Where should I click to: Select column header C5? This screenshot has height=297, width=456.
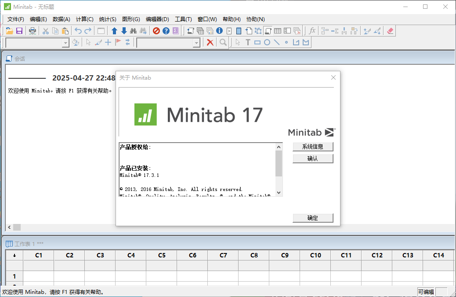[162, 255]
